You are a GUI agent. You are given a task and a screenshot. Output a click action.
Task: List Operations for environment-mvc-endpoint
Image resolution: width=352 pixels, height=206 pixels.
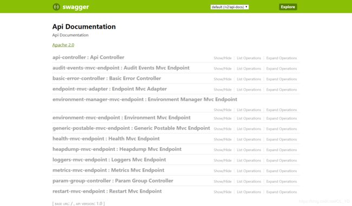tap(249, 119)
